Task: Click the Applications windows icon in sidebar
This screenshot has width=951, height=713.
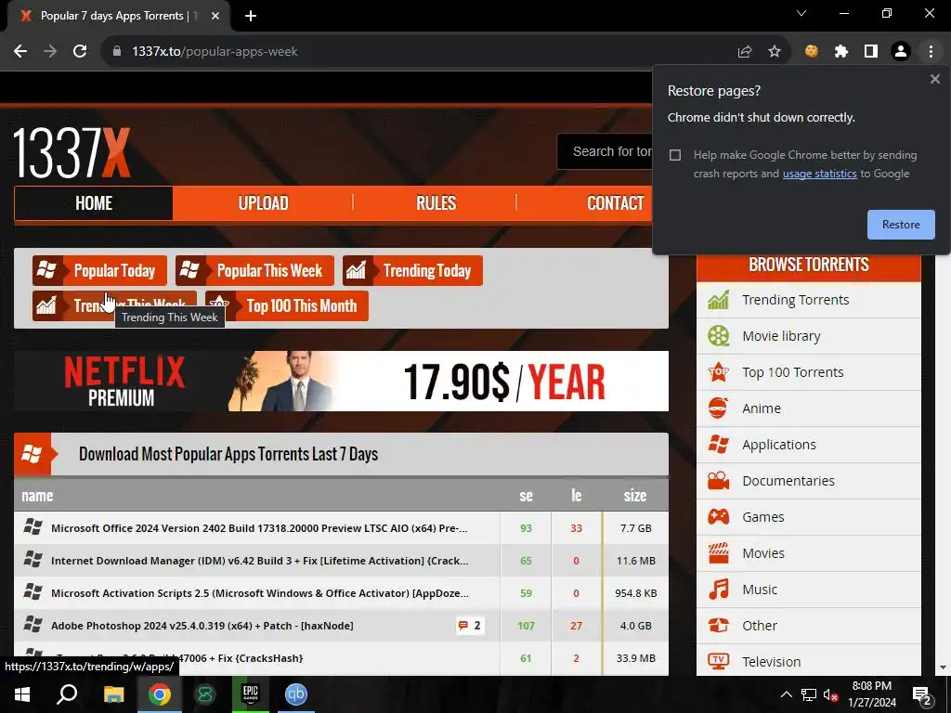Action: [x=718, y=445]
